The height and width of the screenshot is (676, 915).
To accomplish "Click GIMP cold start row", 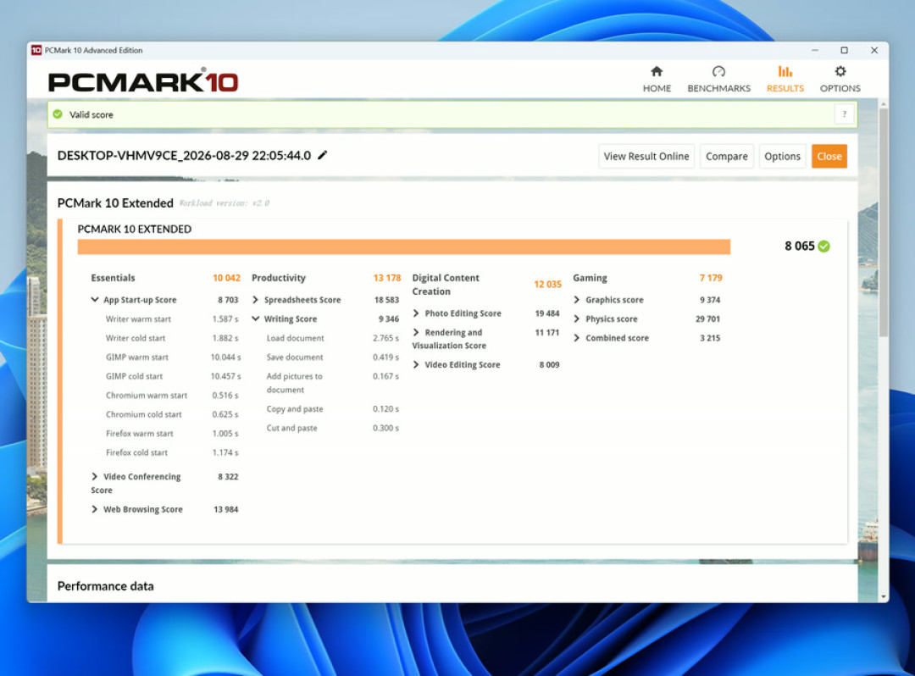I will coord(173,376).
